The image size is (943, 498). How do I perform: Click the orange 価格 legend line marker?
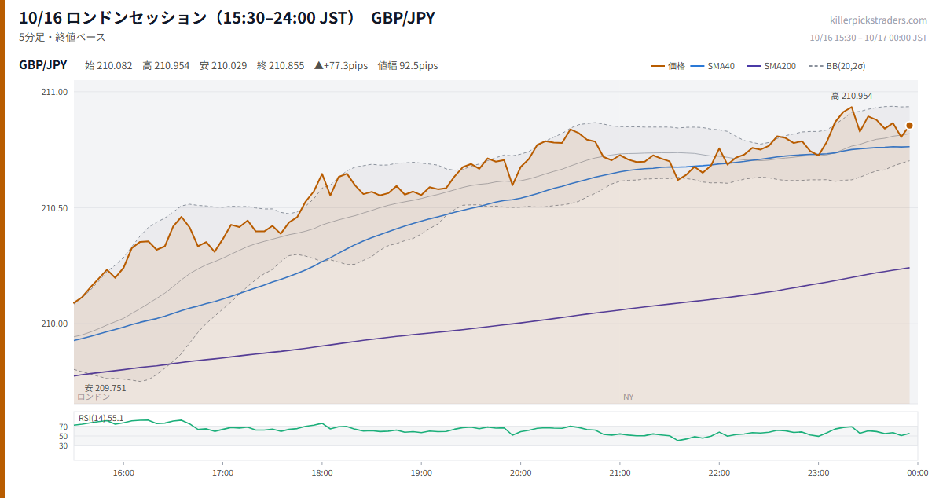(657, 66)
